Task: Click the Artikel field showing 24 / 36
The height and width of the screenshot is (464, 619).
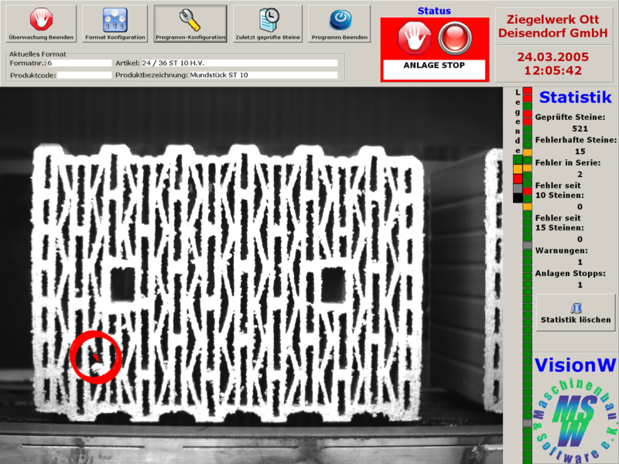Action: coord(239,63)
